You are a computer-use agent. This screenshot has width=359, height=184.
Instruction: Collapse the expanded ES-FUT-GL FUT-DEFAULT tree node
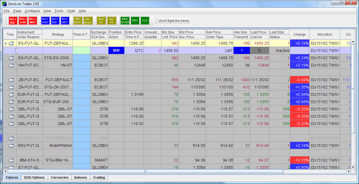tap(5, 44)
